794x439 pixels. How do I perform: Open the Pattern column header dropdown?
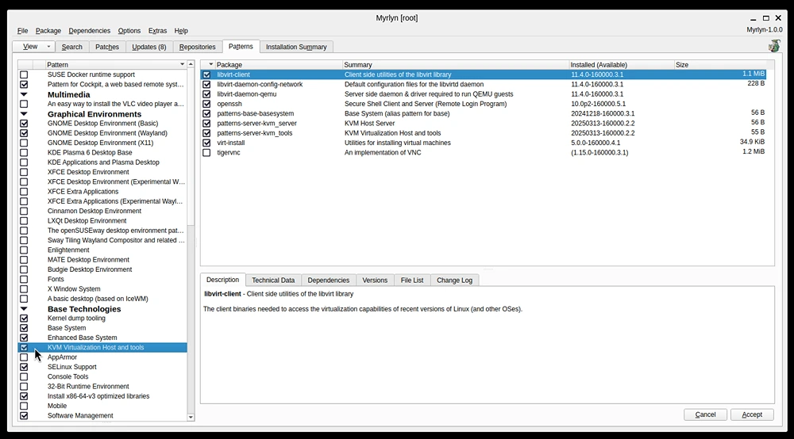183,65
